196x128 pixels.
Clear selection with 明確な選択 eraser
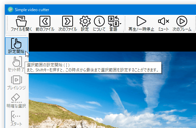click(x=16, y=101)
